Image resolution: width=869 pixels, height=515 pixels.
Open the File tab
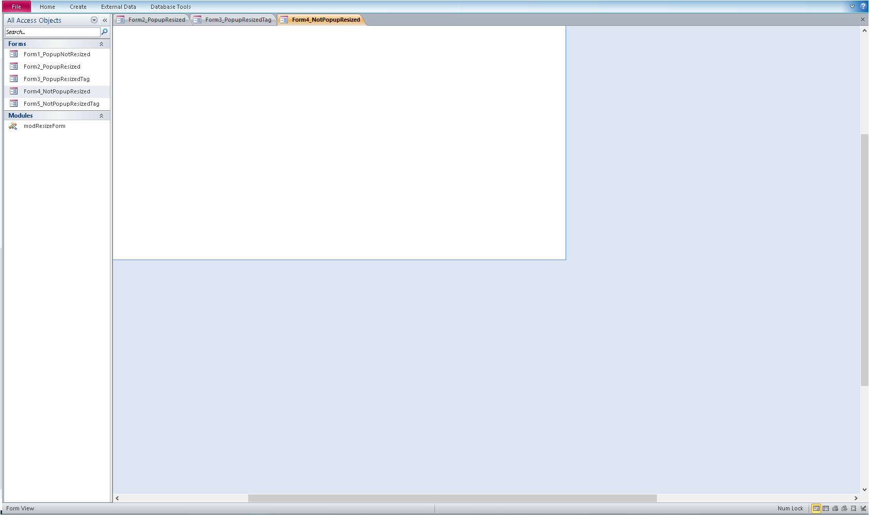[17, 7]
